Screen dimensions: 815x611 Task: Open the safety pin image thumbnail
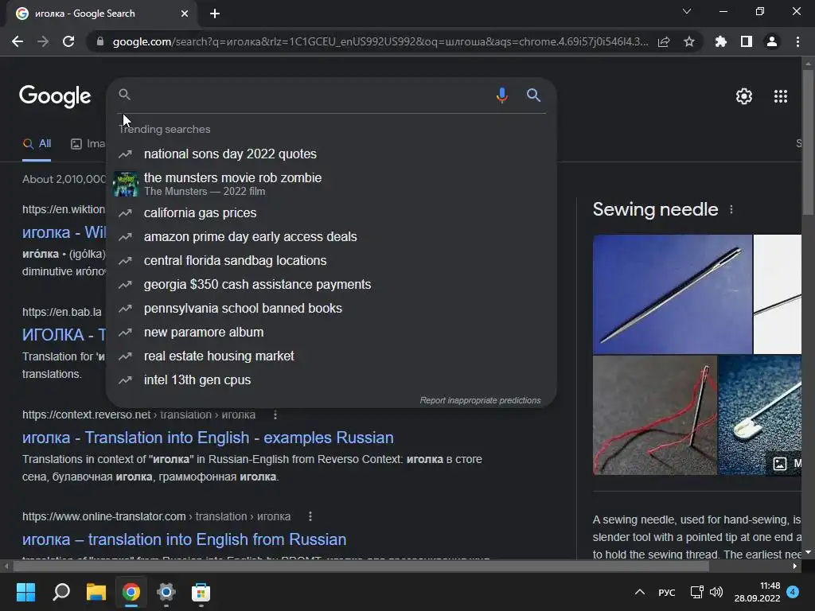click(x=760, y=414)
